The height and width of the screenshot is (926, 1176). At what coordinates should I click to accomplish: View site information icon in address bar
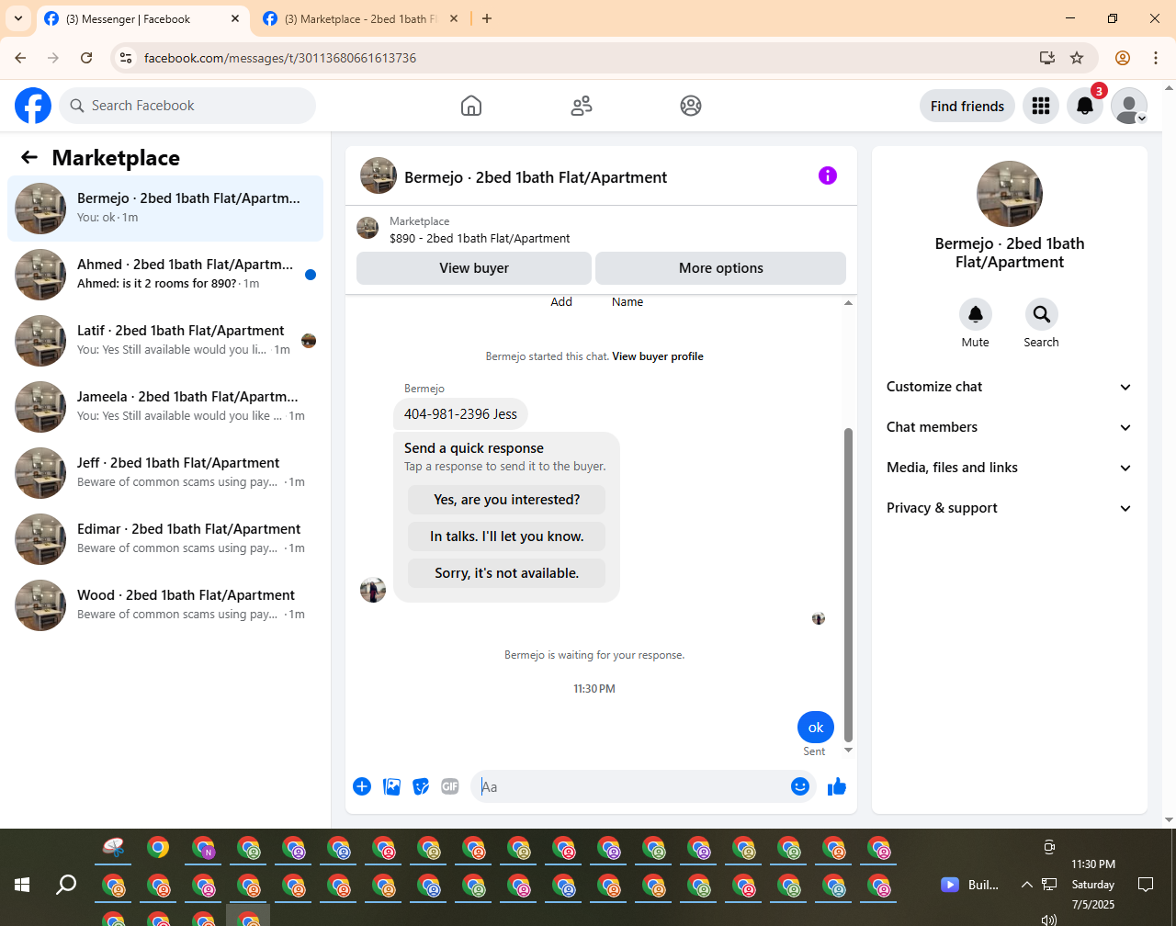point(127,58)
